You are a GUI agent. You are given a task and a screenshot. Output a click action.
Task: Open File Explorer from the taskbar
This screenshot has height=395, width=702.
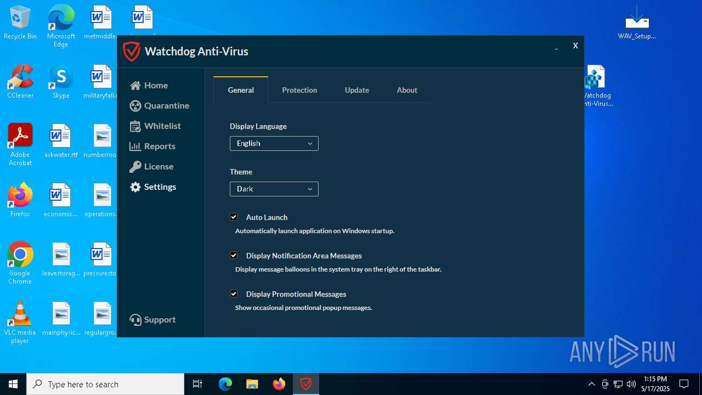click(252, 384)
